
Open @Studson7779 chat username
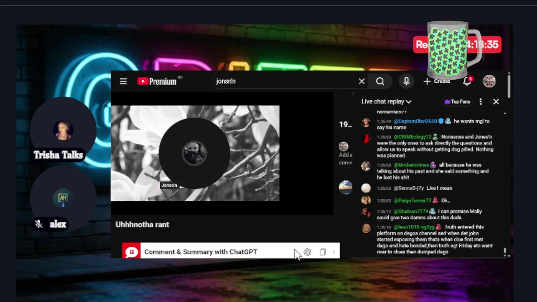pyautogui.click(x=411, y=211)
